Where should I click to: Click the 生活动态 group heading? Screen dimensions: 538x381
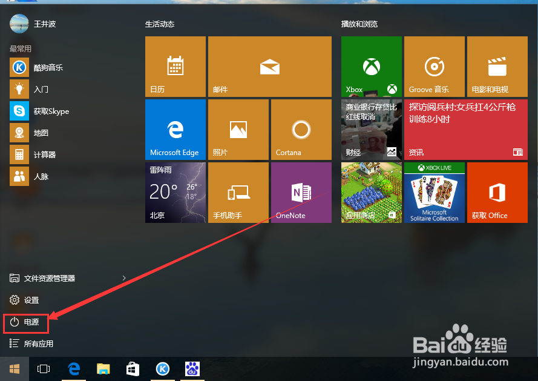tap(160, 24)
